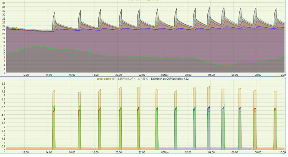Click 06:00 on the upper chart time axis
This screenshot has width=288, height=157.
(234, 75)
